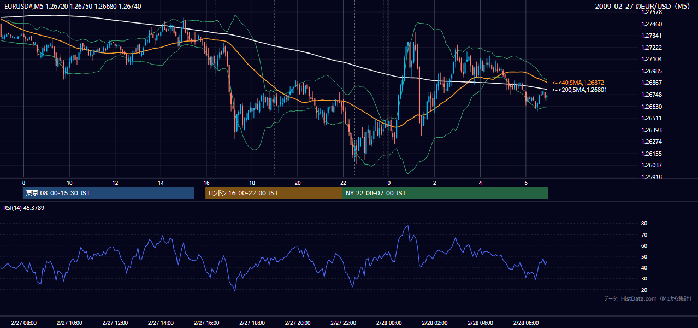Click the 2/27 16:00 date axis label
Screen dimensions: 698x328
[206, 323]
